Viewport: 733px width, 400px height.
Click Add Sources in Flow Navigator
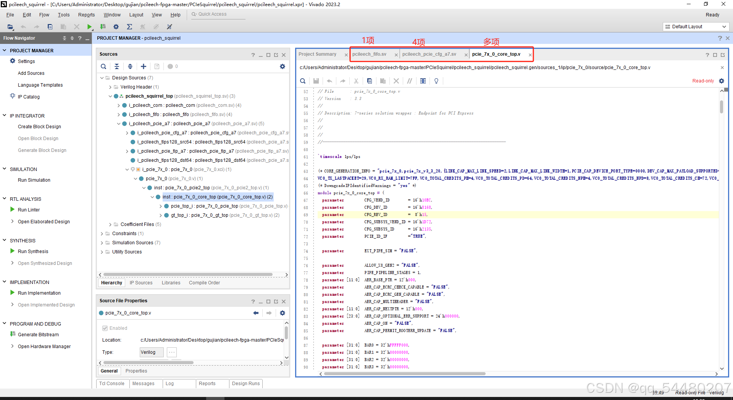click(31, 73)
